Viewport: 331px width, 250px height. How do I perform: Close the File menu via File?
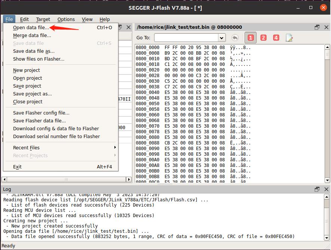pyautogui.click(x=9, y=19)
